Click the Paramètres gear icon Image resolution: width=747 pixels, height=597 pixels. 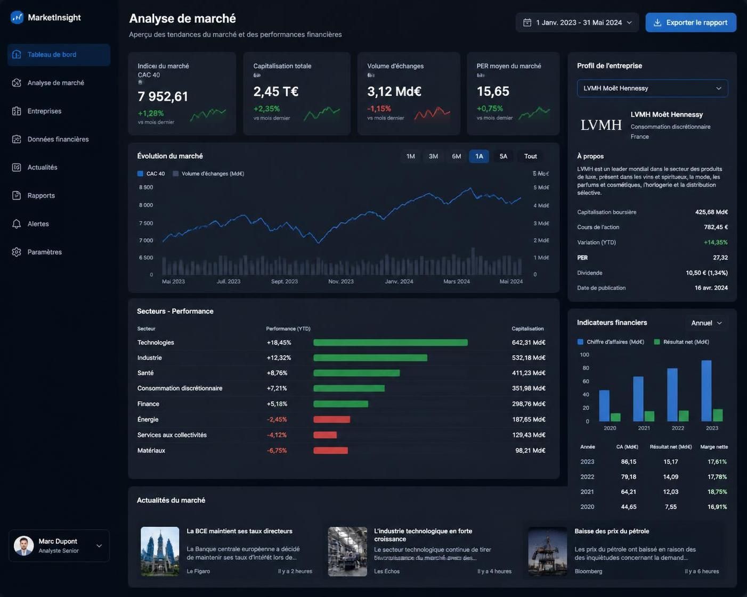[17, 252]
